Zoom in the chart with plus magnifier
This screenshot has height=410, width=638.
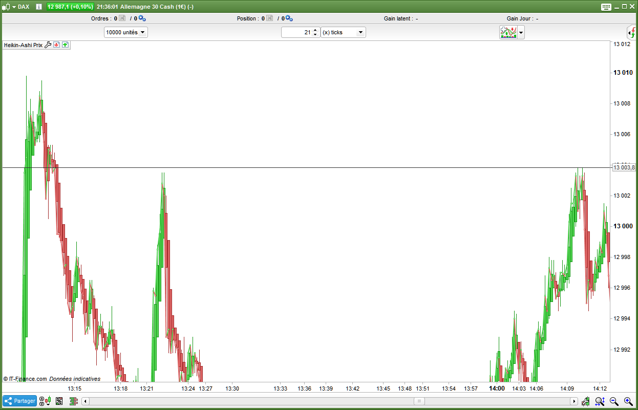(x=628, y=401)
